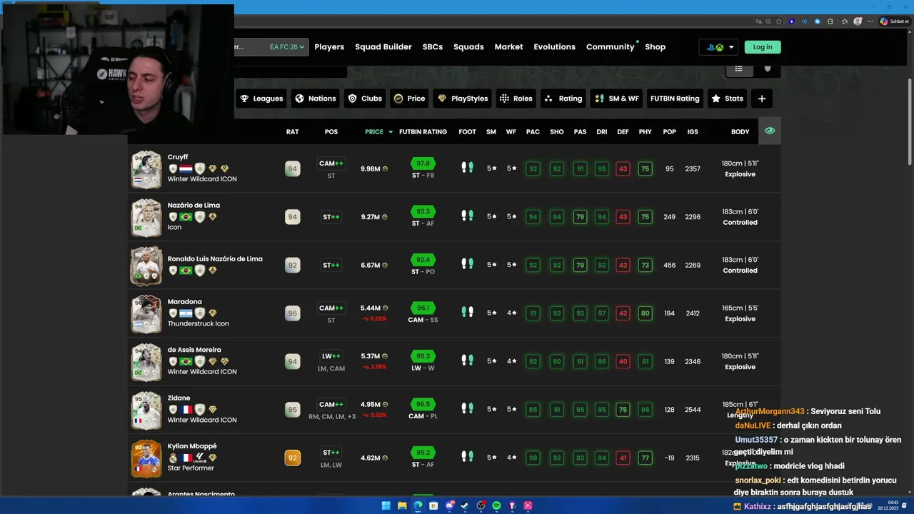Click Maradona's 96.1 FUTBIN rating badge
Screen dimensions: 914x514
pos(423,308)
